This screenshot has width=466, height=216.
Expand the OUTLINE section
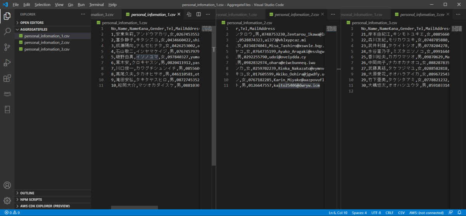[53, 193]
